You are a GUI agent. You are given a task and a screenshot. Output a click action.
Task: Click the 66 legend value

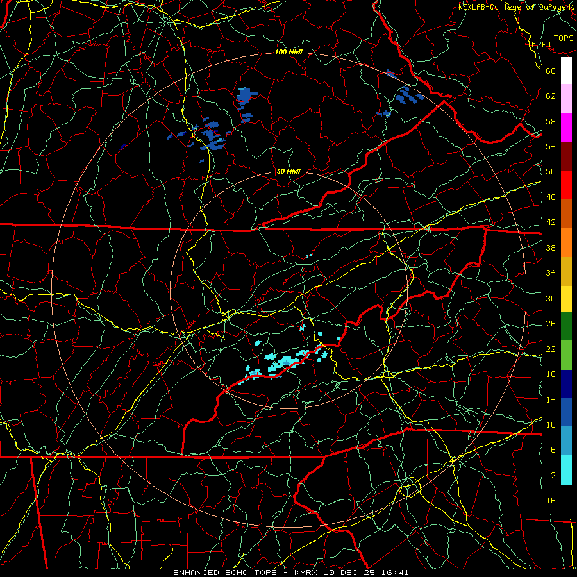[x=551, y=71]
